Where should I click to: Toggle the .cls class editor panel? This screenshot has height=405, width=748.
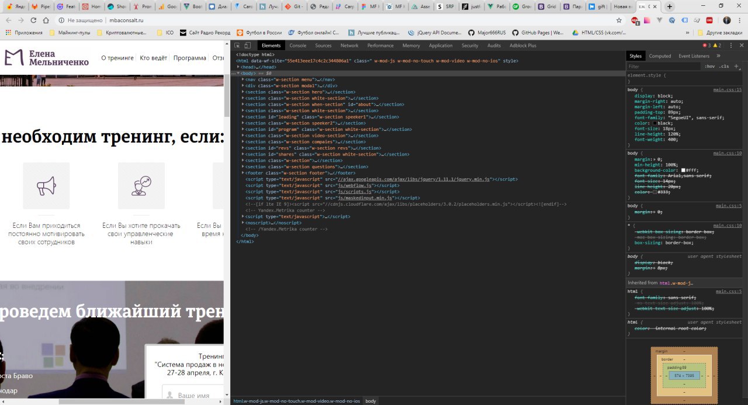(x=723, y=67)
